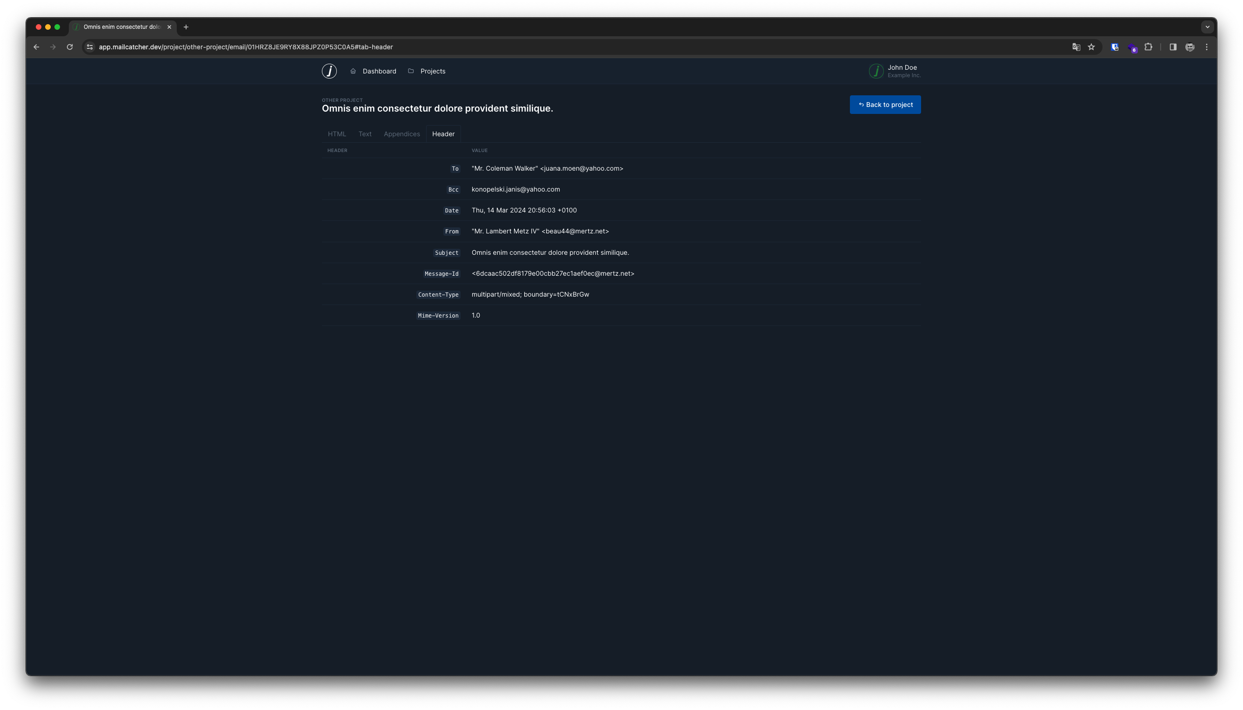The image size is (1243, 710).
Task: Expand the tab search chevron
Action: click(1207, 27)
